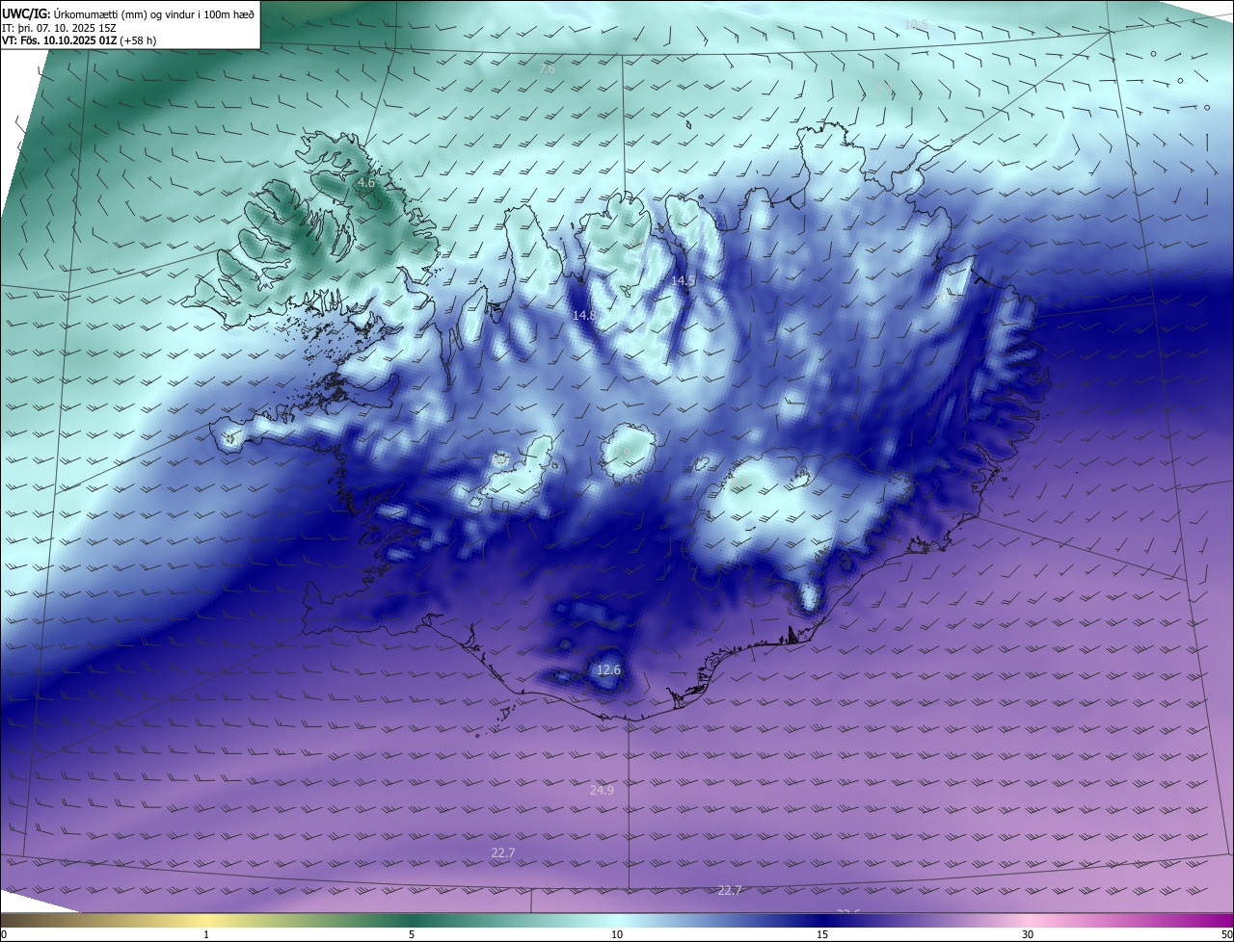Image resolution: width=1234 pixels, height=942 pixels.
Task: Click the 10.5 value label
Action: (x=916, y=24)
